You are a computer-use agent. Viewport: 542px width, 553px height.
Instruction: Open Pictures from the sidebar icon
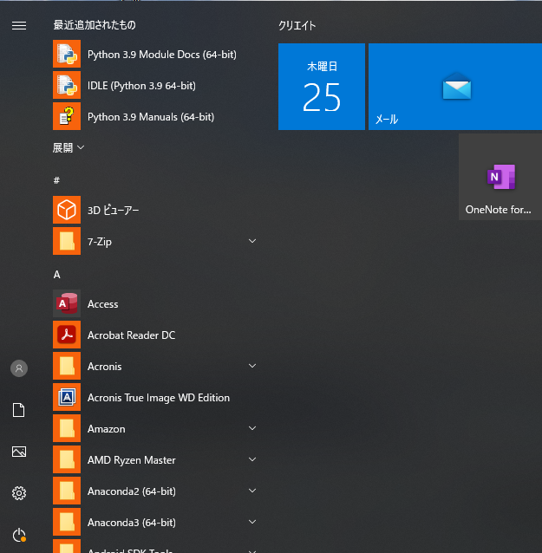[x=19, y=452]
